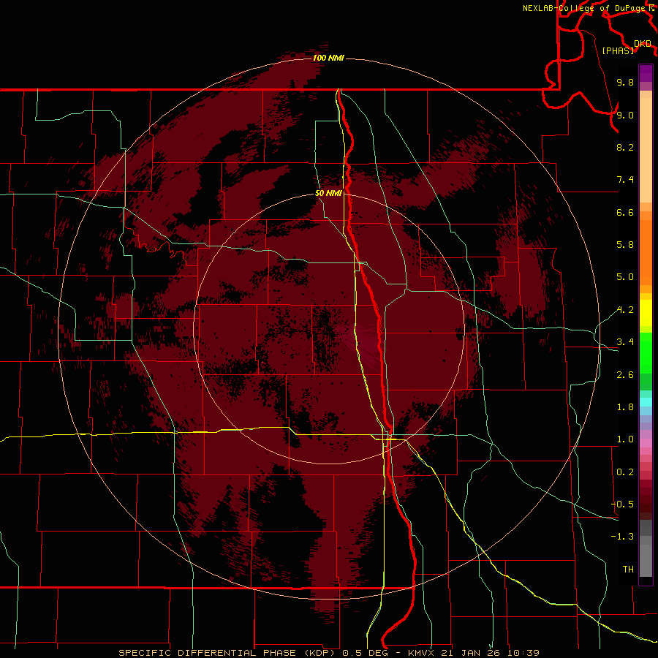Click the arrow logo after DuPage
The width and height of the screenshot is (658, 658).
coord(651,8)
